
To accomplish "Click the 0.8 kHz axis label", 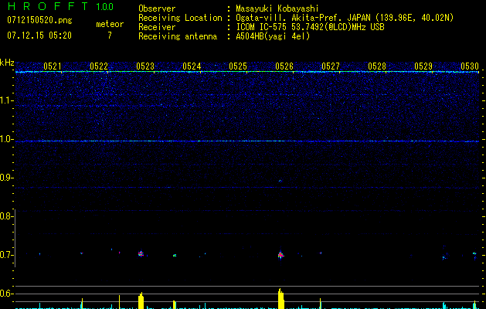I will tap(7, 216).
